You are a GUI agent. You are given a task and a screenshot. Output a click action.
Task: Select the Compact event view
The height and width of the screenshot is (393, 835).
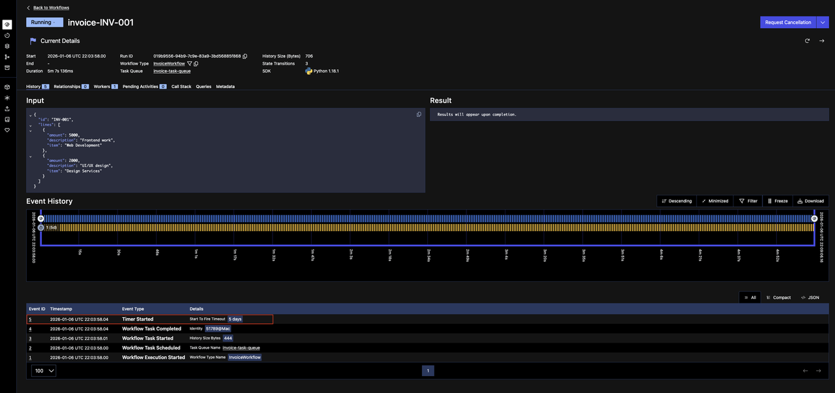point(778,297)
